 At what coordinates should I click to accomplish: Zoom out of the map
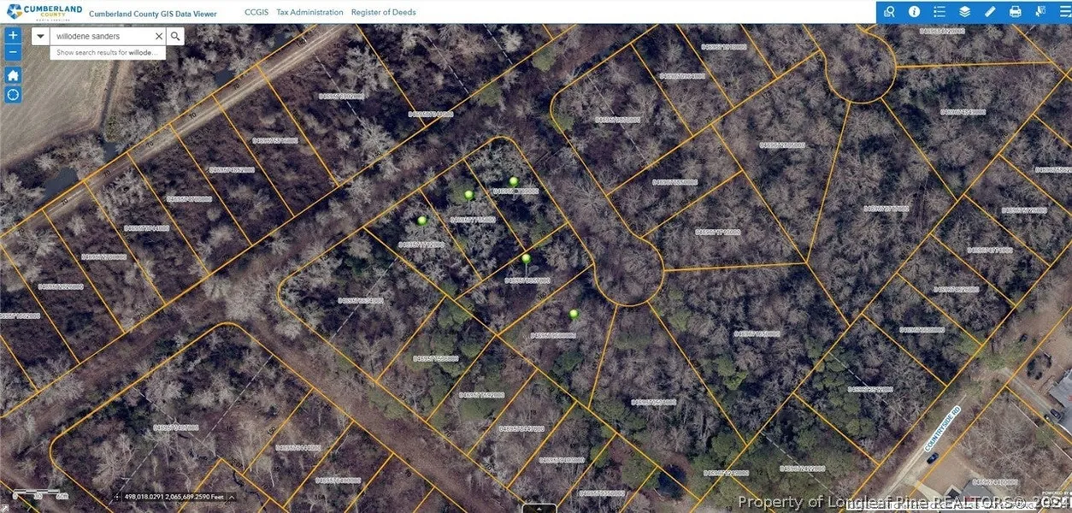(13, 52)
